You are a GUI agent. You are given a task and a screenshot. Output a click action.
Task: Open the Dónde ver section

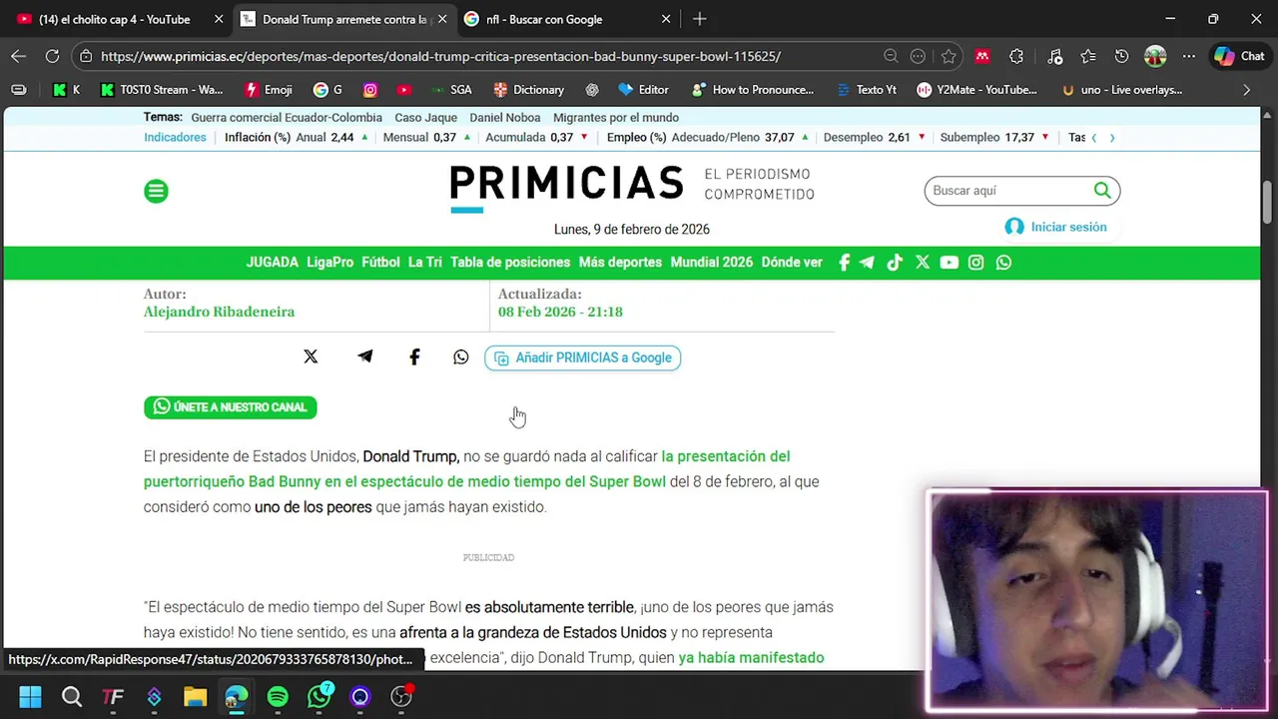pos(792,263)
